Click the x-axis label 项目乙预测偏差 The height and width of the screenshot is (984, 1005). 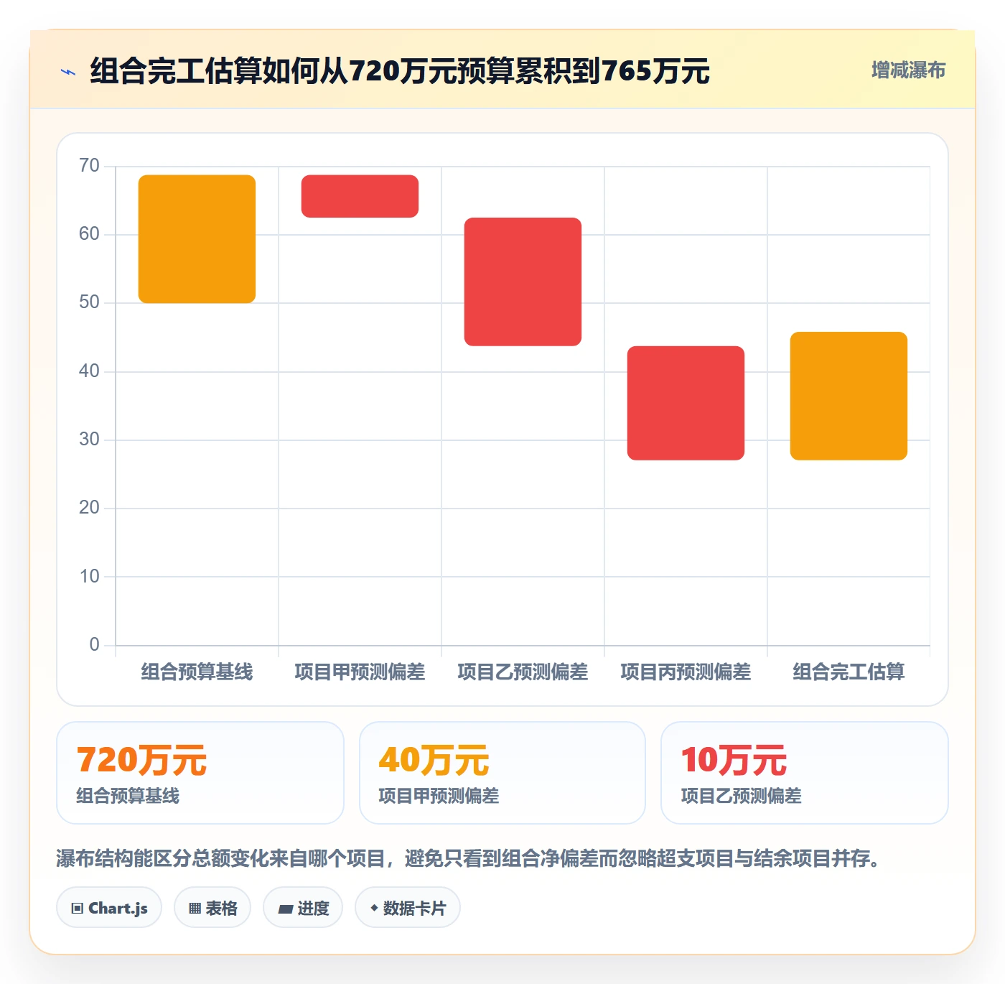(x=523, y=672)
